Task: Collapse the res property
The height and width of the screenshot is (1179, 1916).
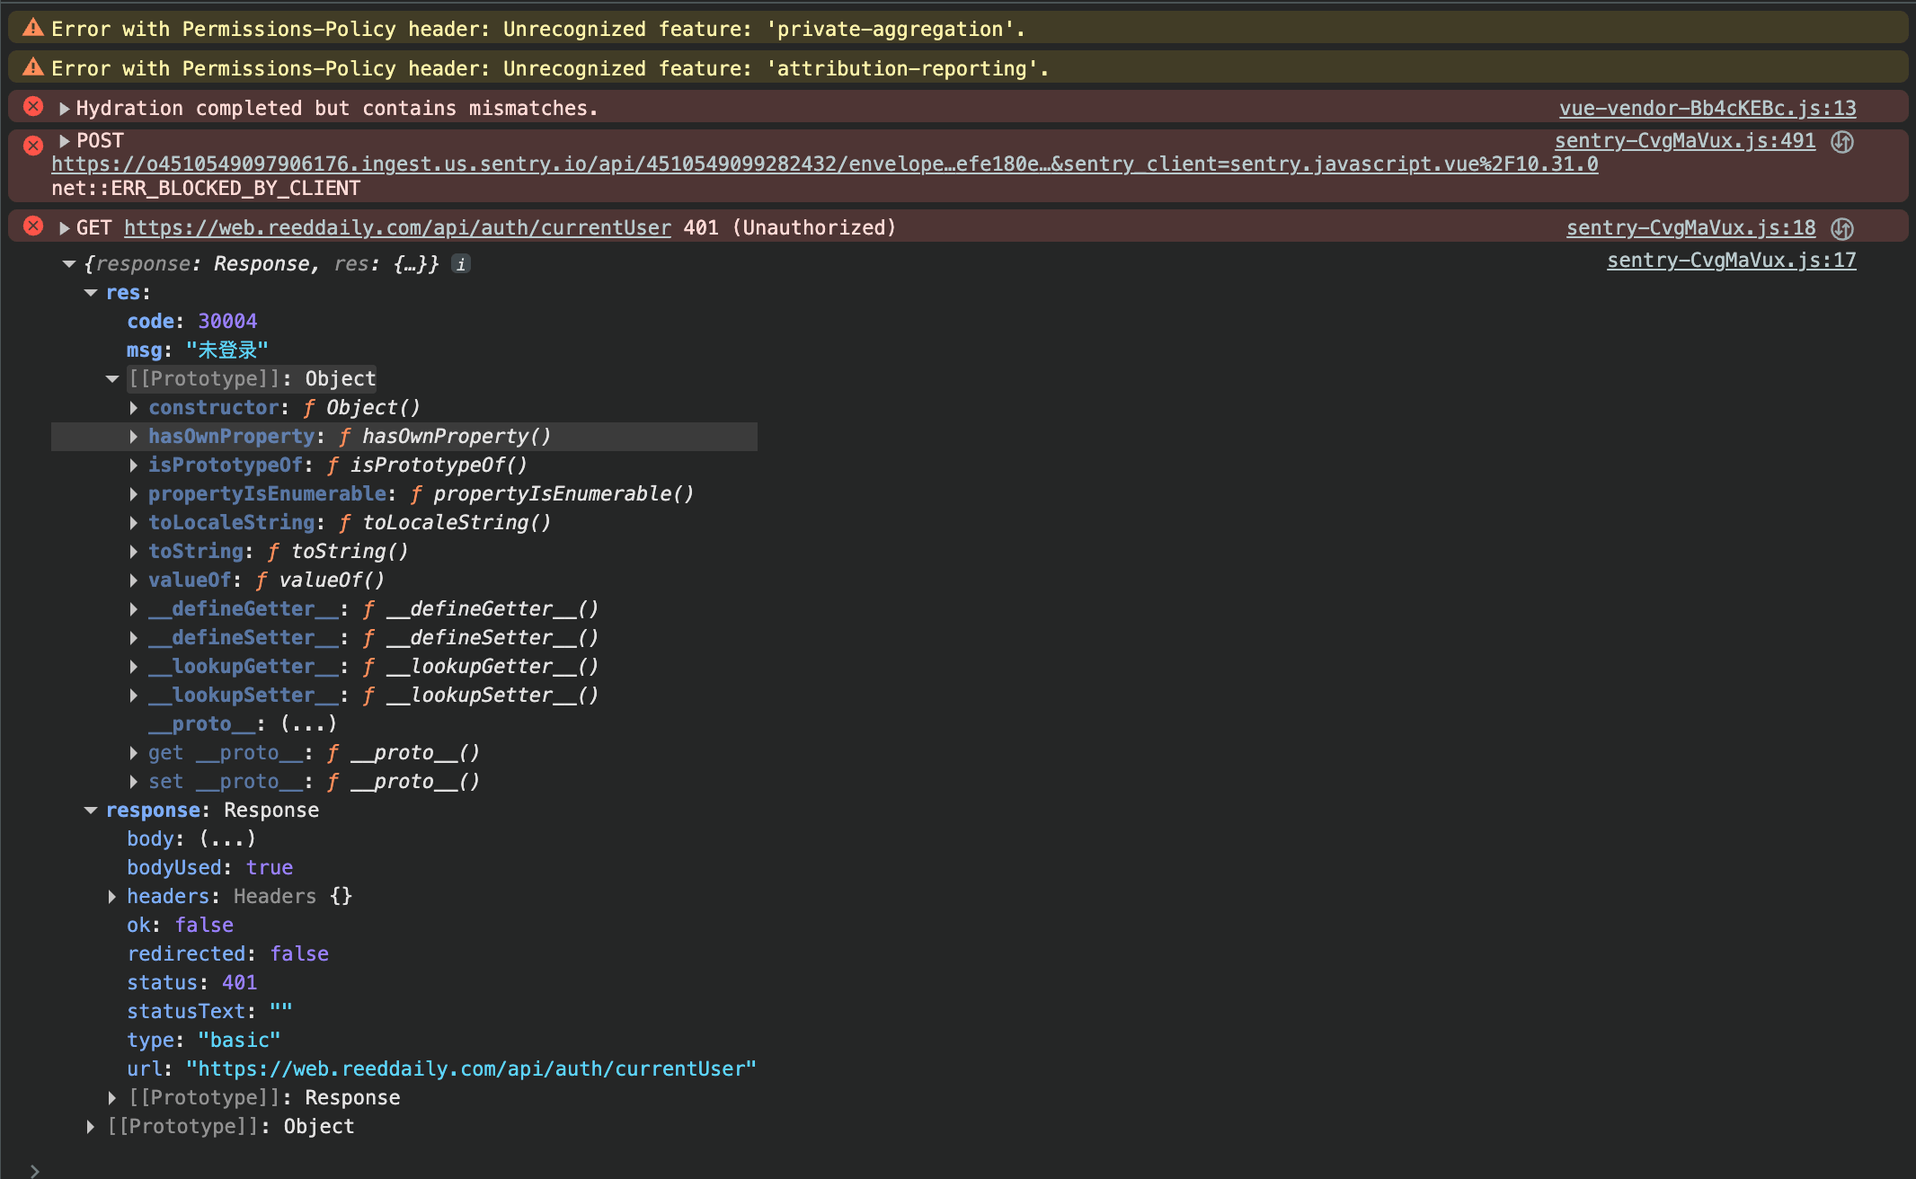Action: click(91, 293)
